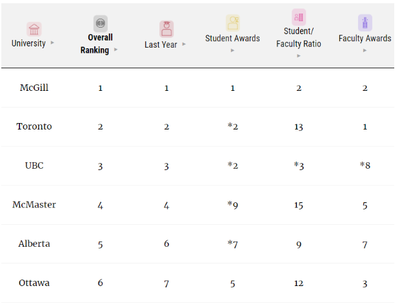Click the Last Year graduate icon
402x306 pixels.
coord(166,29)
